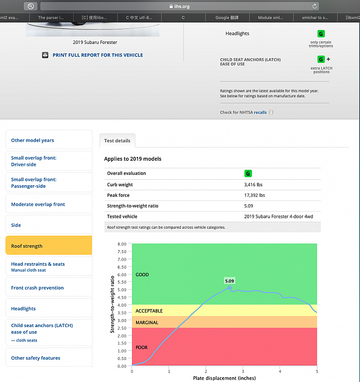Image resolution: width=360 pixels, height=382 pixels.
Task: Click the lock icon in the address bar
Action: (x=171, y=6)
